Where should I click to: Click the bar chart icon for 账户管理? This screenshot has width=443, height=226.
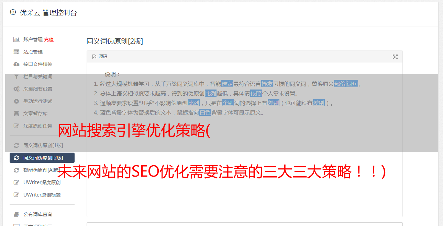tap(16, 39)
